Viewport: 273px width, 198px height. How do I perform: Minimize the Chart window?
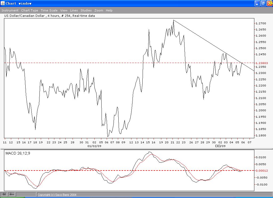pyautogui.click(x=257, y=3)
